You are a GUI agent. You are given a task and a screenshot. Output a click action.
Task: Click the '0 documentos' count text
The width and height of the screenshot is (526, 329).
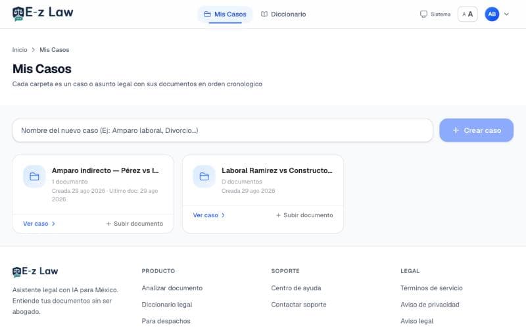click(242, 182)
